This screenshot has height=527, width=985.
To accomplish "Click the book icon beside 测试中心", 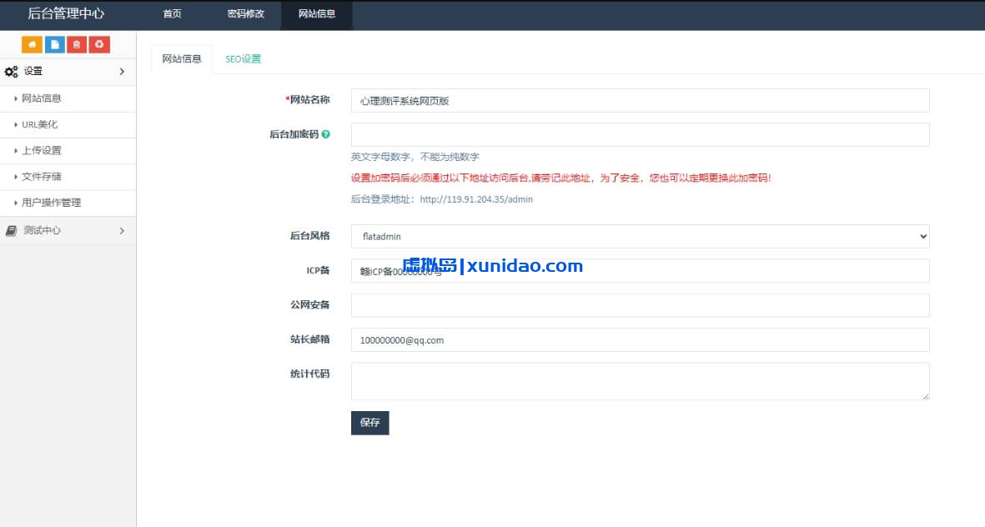I will 12,230.
